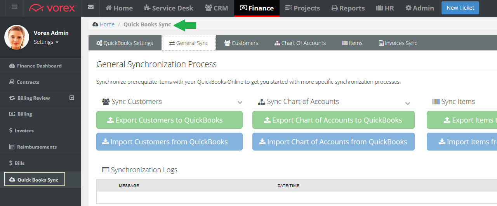497x206 pixels.
Task: Click Export Customers to QuickBooks
Action: (x=169, y=120)
